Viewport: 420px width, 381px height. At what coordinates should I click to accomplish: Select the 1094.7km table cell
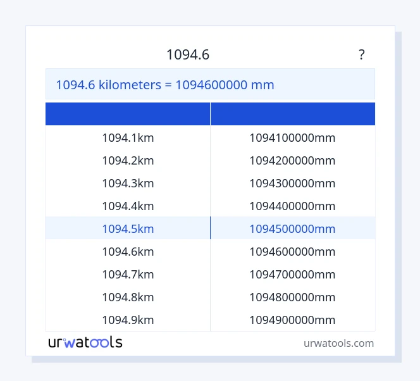coord(128,274)
